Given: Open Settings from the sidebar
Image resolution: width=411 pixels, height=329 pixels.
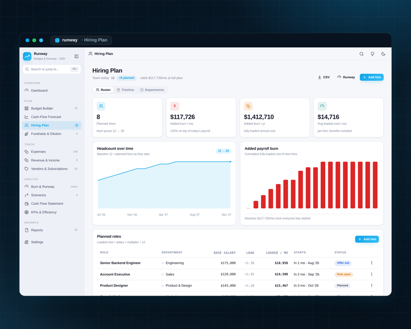Looking at the screenshot, I should 52,242.
